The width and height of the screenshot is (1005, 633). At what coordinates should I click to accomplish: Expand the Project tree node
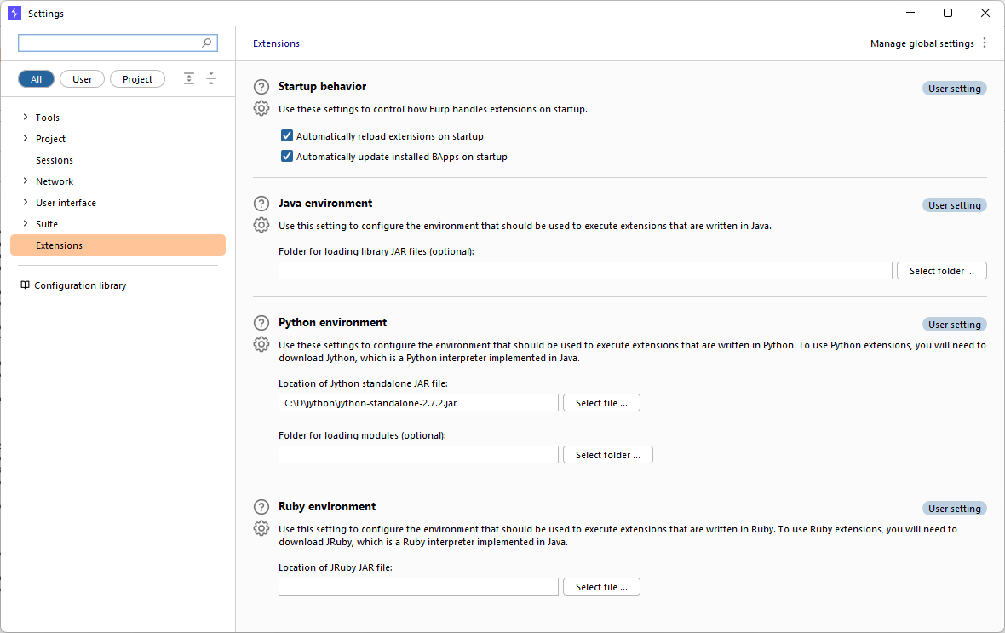click(25, 139)
